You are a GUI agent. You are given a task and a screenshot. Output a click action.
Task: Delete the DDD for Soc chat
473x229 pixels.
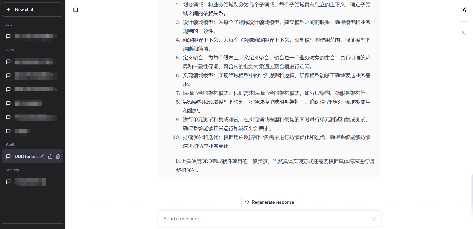[x=58, y=156]
